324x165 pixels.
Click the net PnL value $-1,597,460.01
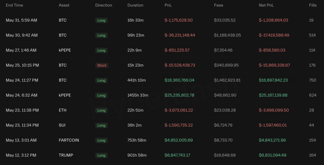click(273, 125)
